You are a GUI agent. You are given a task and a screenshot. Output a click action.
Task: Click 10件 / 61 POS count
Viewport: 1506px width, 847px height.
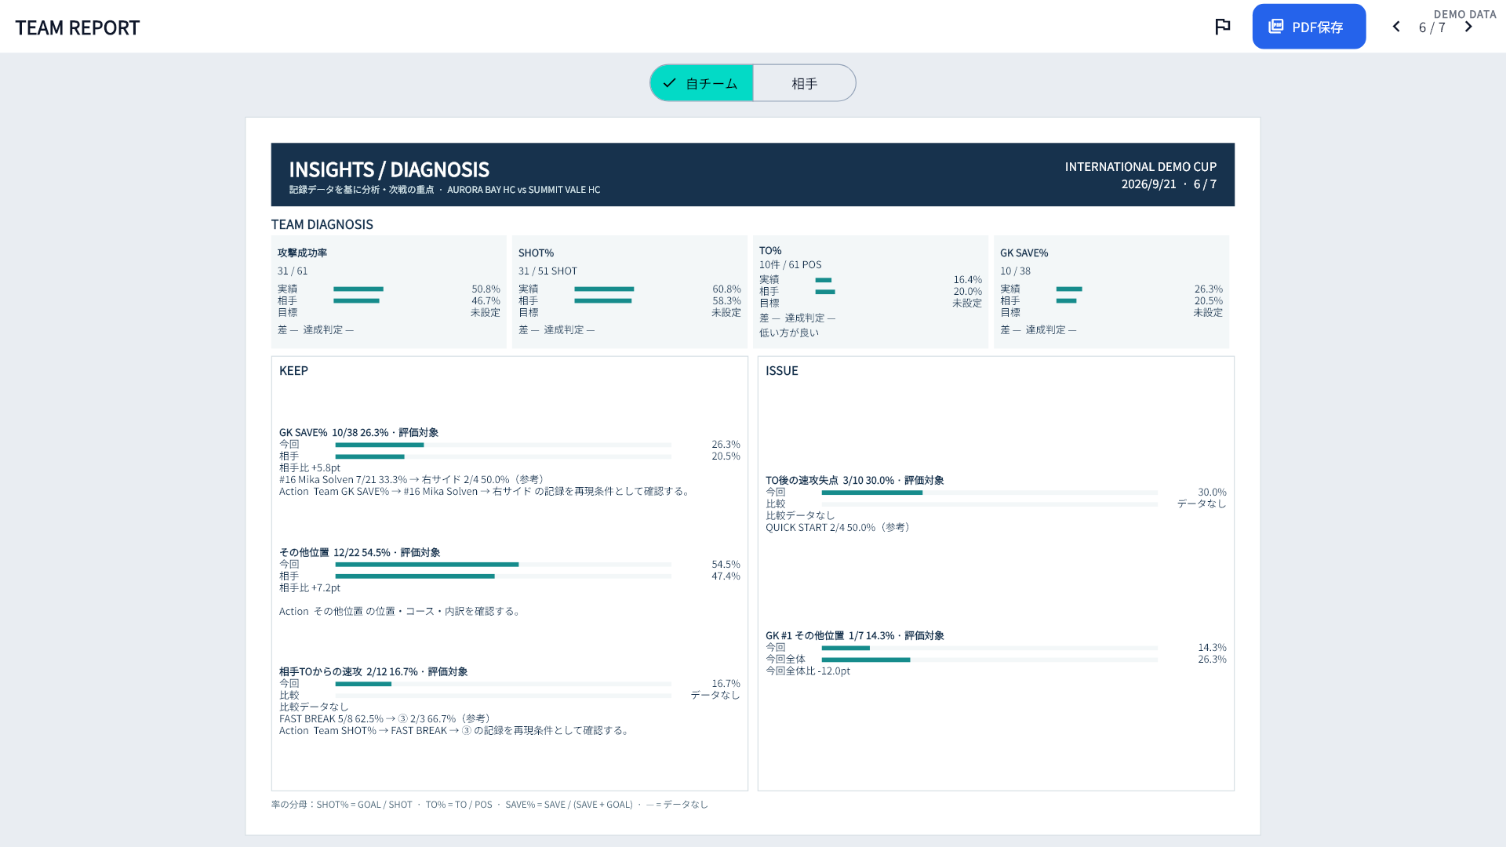coord(790,264)
